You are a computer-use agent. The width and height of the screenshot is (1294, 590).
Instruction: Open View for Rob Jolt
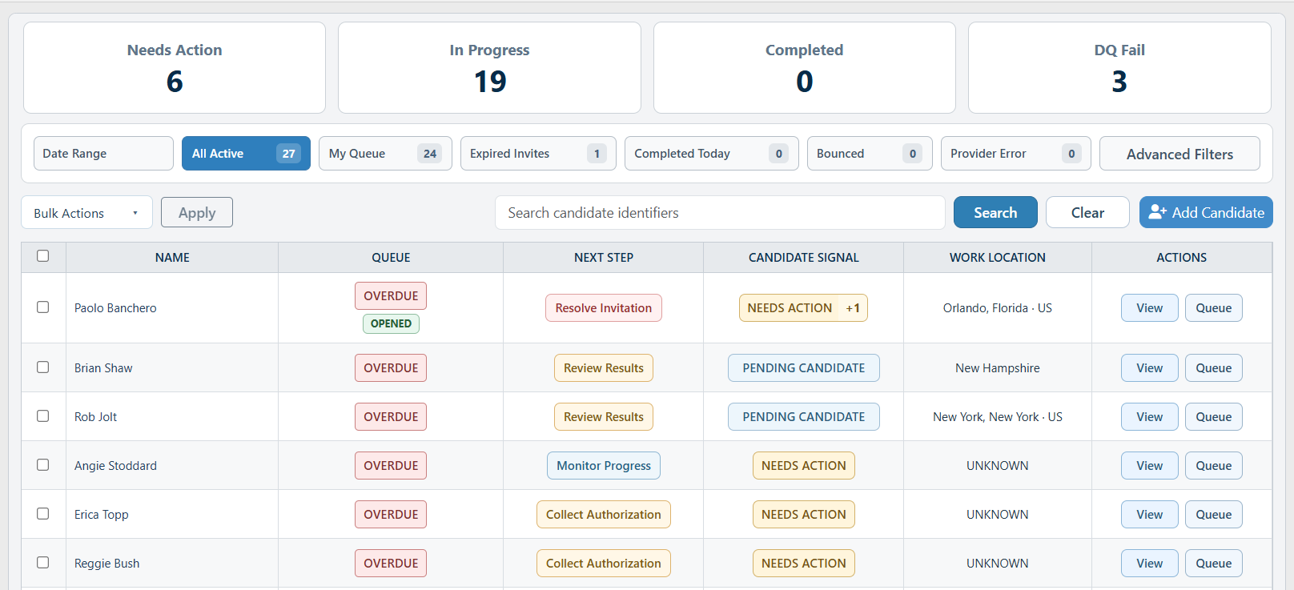point(1150,417)
